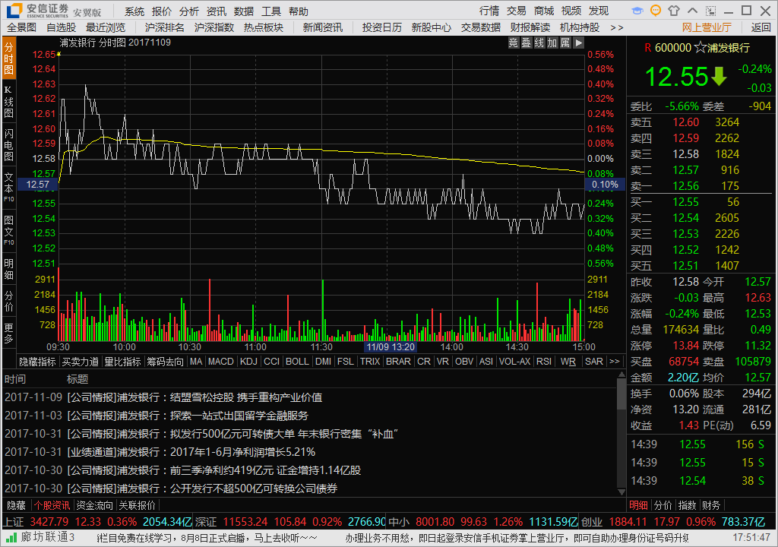Switch to the 分价 tab under quote panel
Image resolution: width=778 pixels, height=547 pixels.
coord(663,505)
